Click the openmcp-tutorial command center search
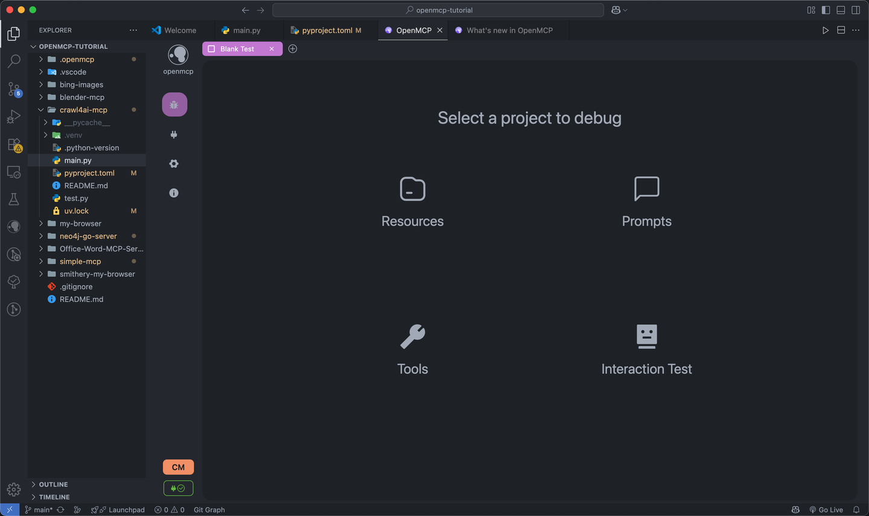869x516 pixels. pos(438,10)
